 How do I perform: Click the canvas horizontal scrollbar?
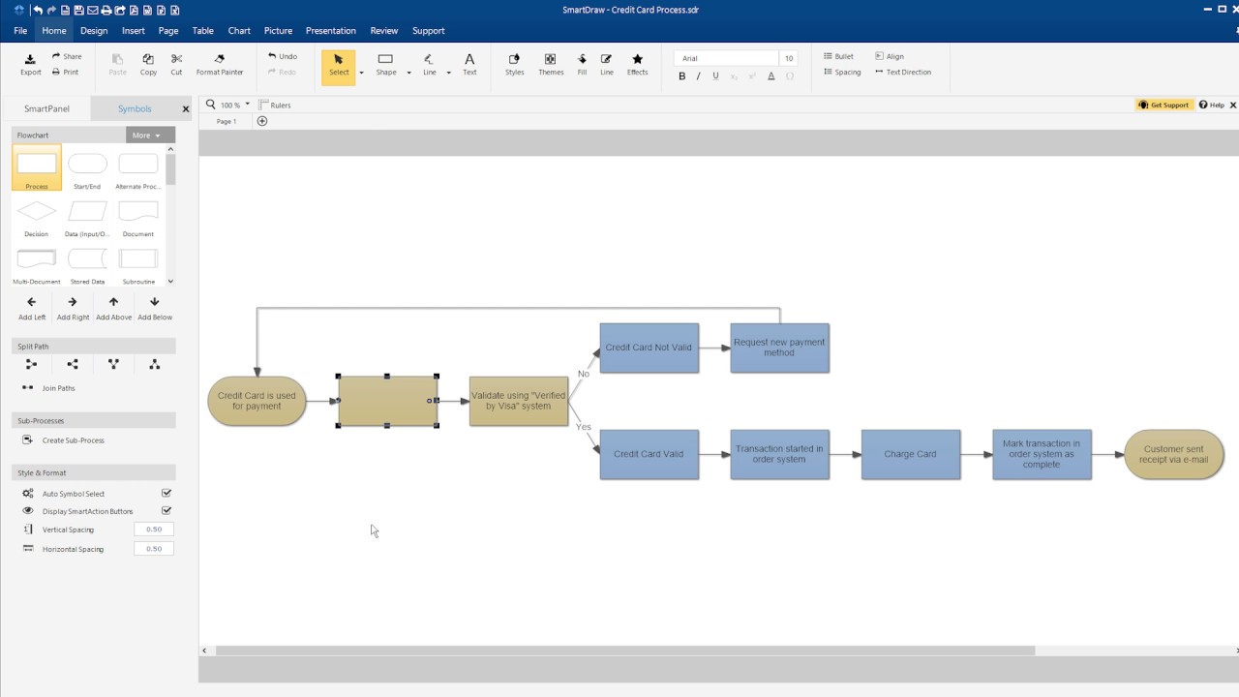(625, 651)
